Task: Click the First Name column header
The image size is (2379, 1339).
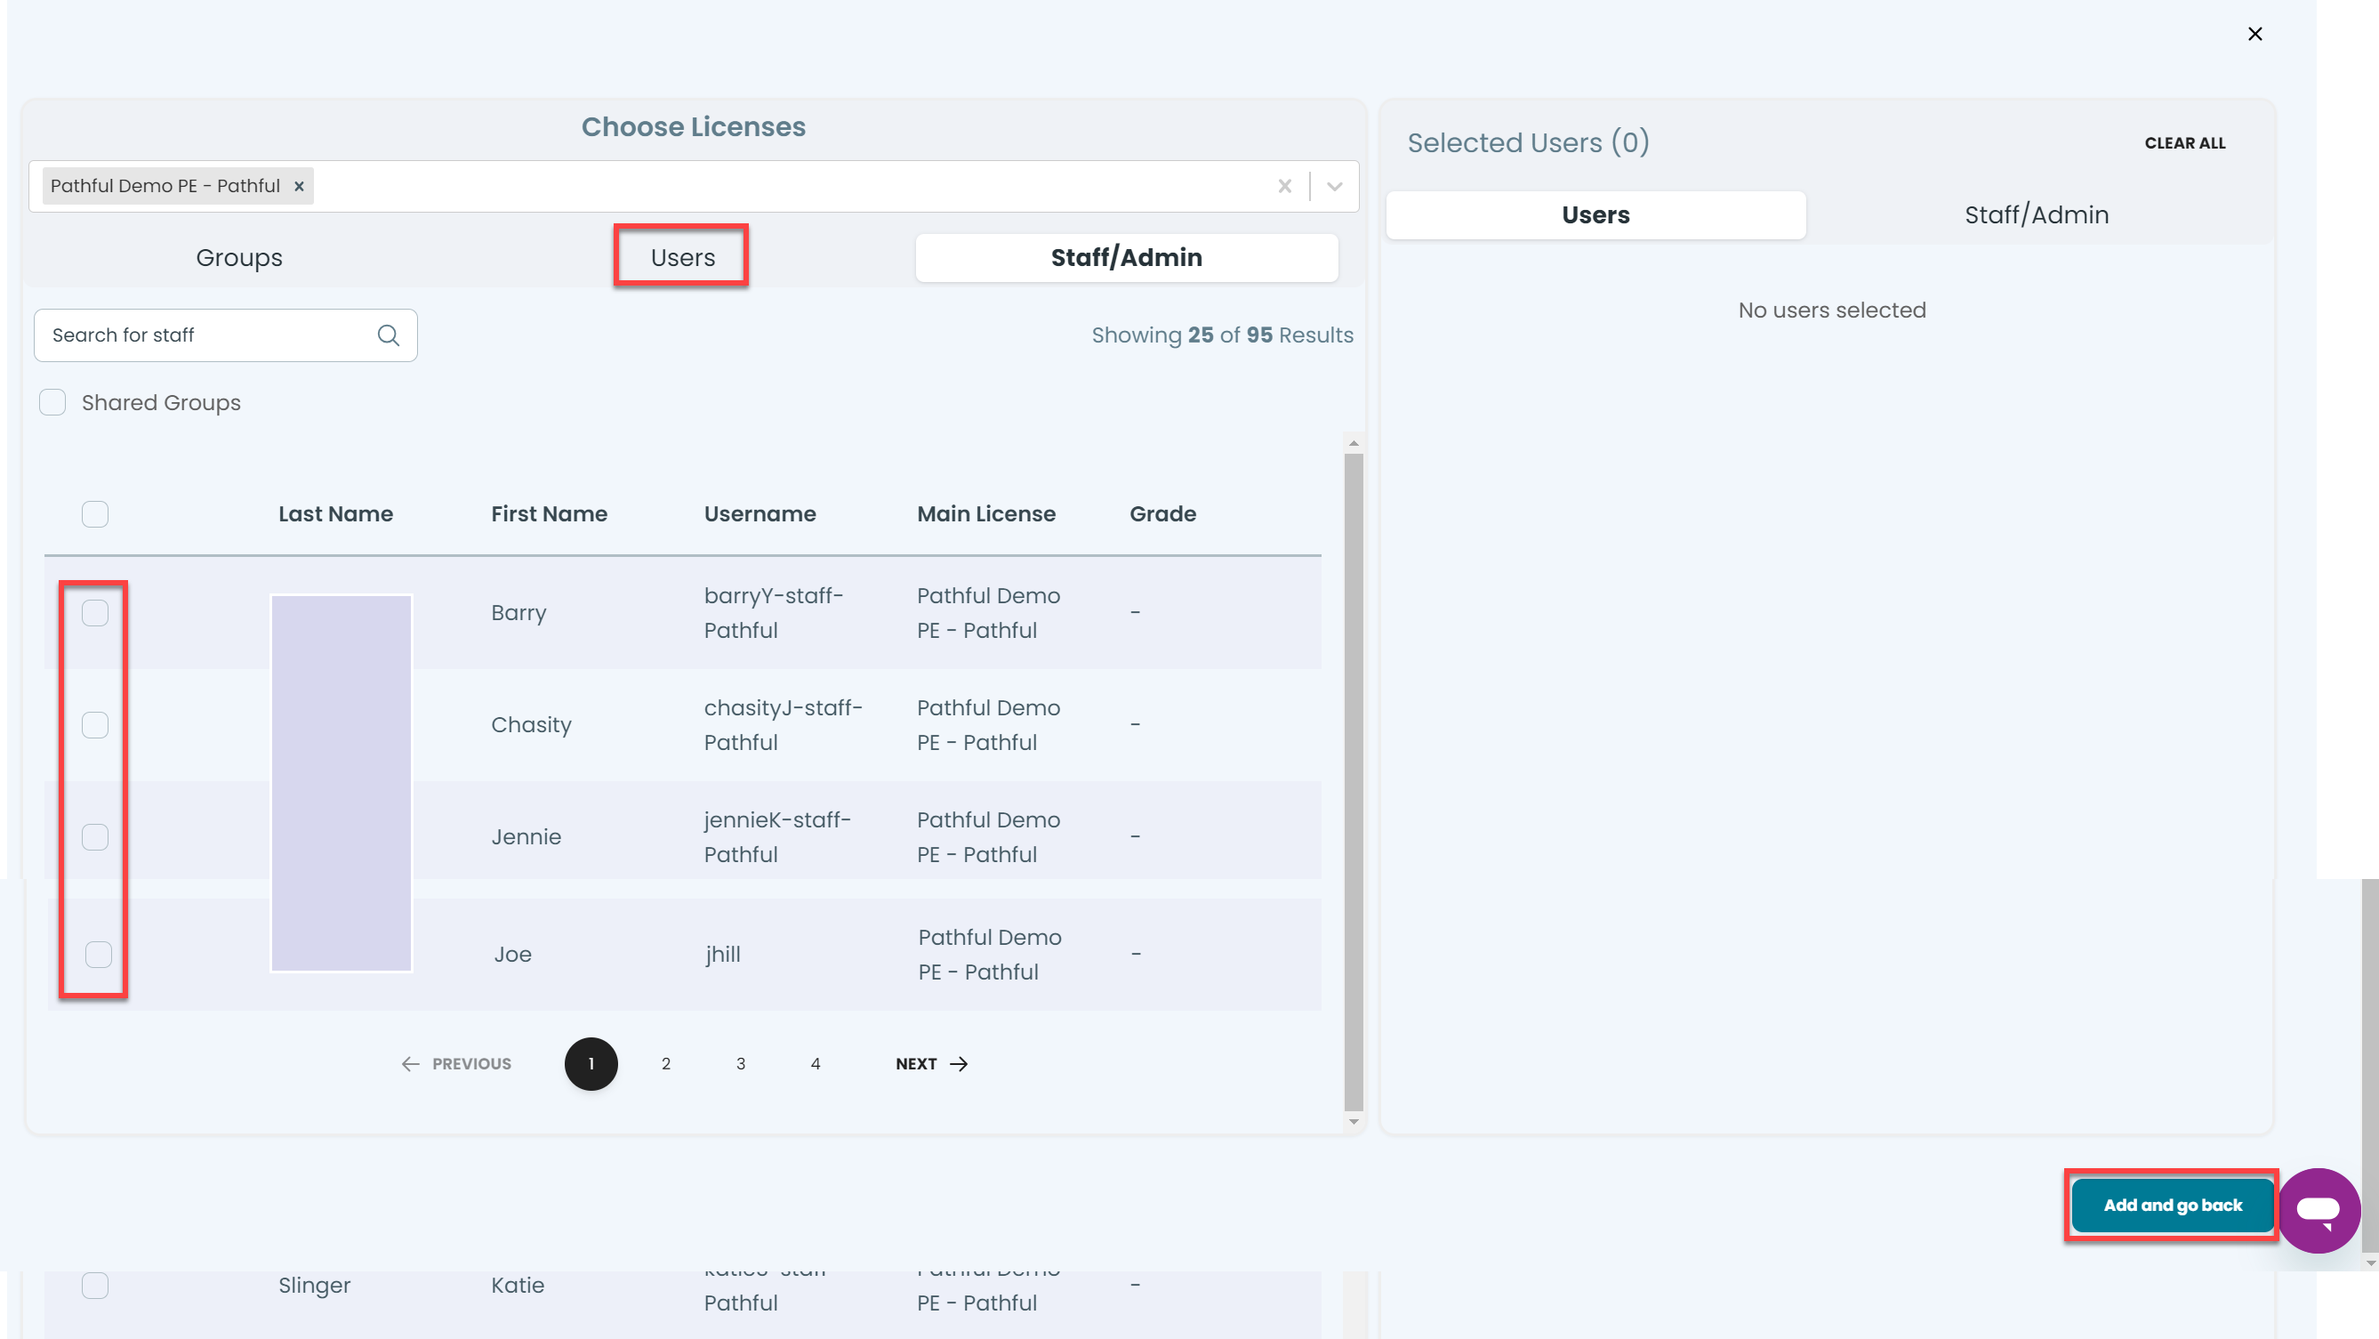Action: (550, 513)
